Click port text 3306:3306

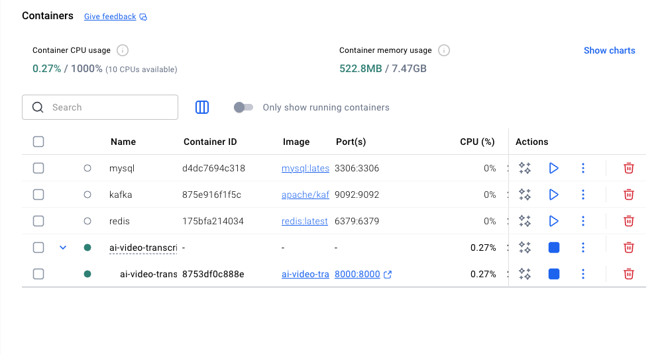[x=357, y=168]
